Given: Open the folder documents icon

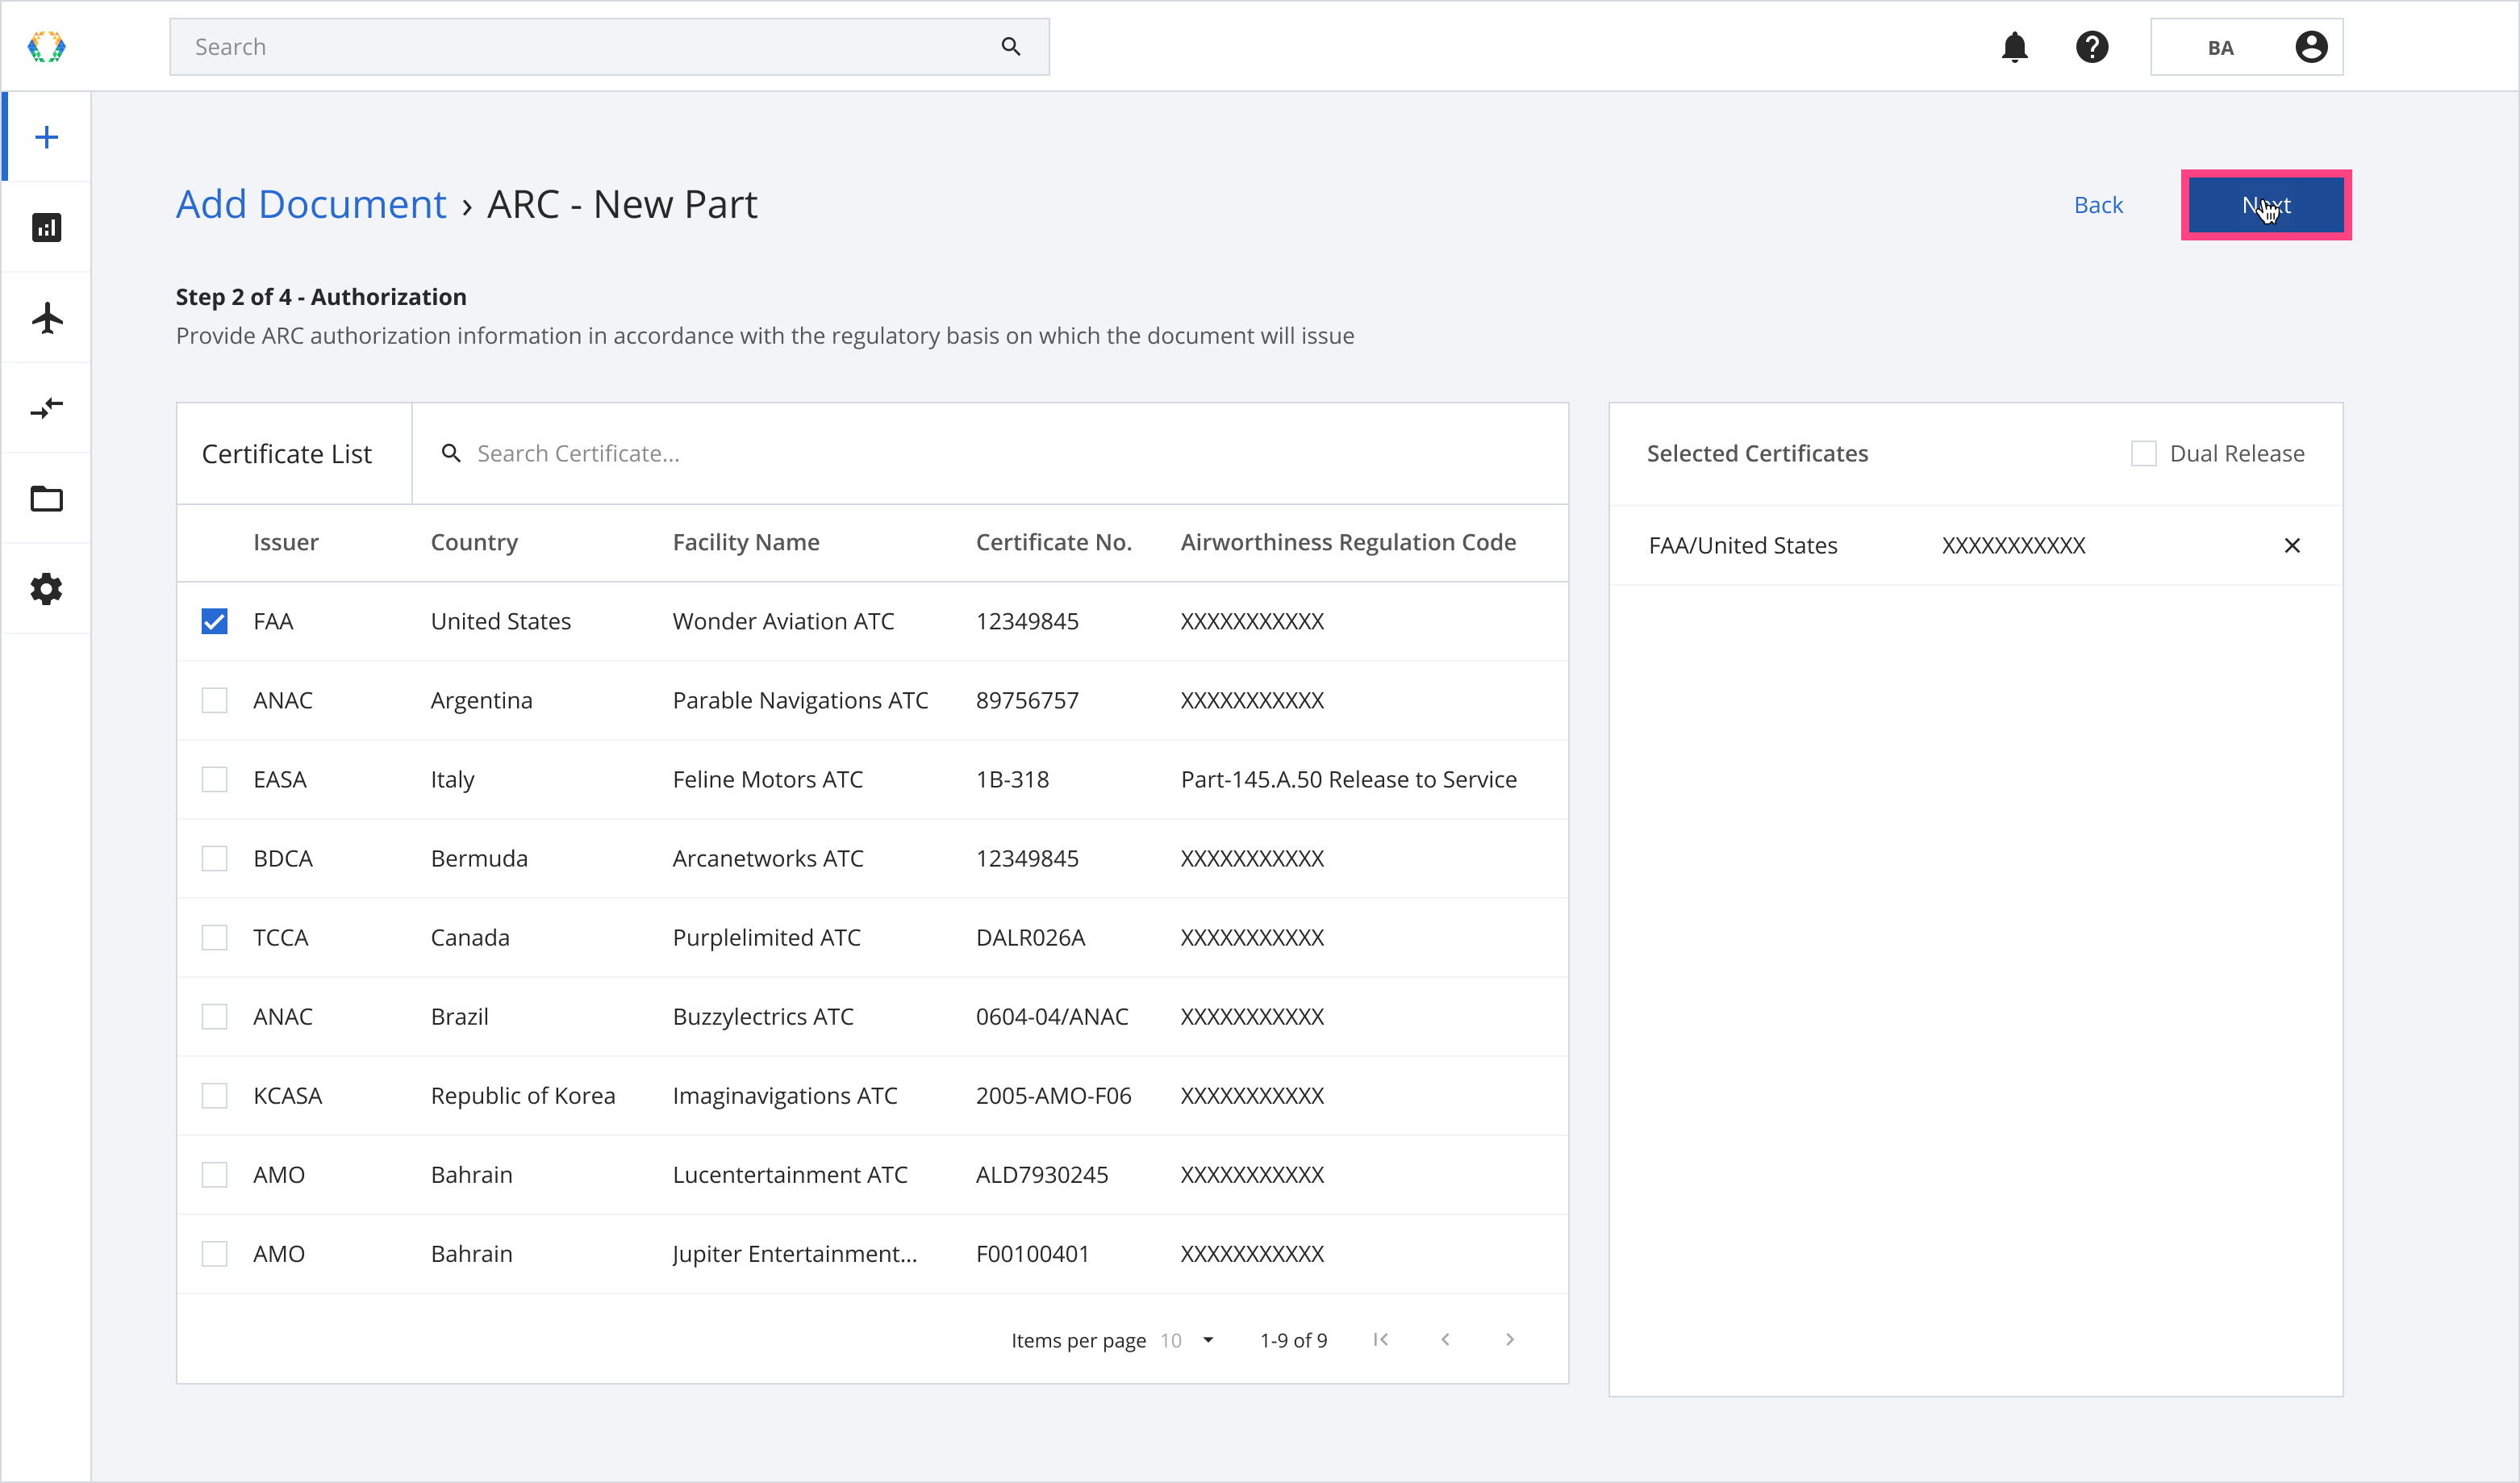Looking at the screenshot, I should 48,499.
